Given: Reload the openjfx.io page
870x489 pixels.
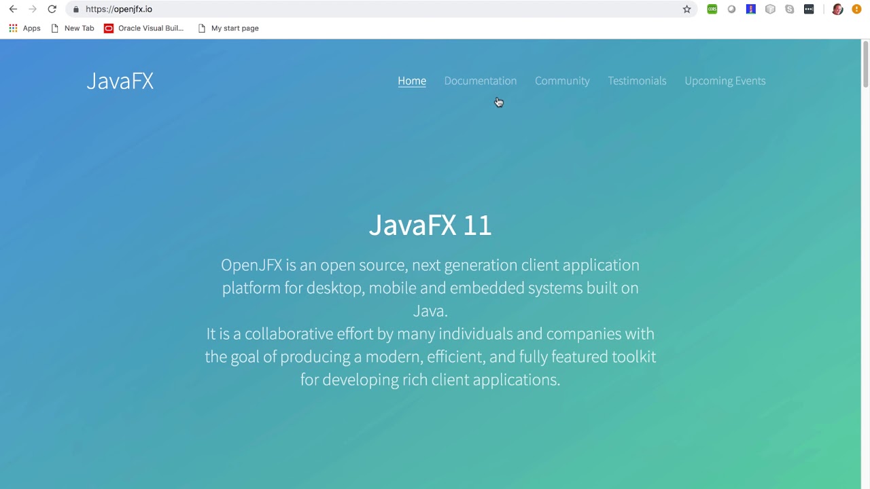Looking at the screenshot, I should point(52,9).
